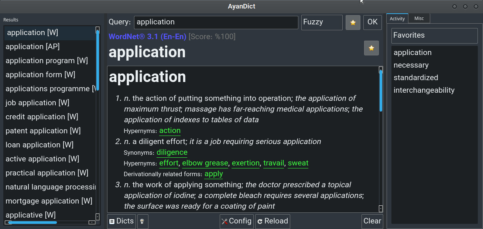Follow the 'diligence' synonym link

172,152
